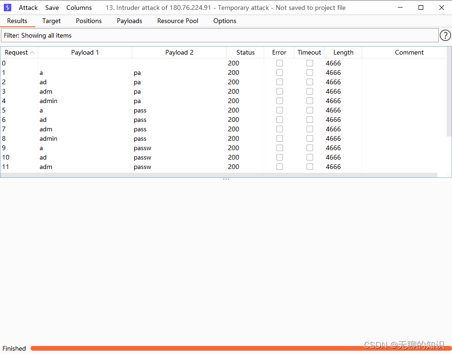The image size is (452, 354).
Task: Toggle Timeout checkbox for request 11
Action: pos(310,167)
